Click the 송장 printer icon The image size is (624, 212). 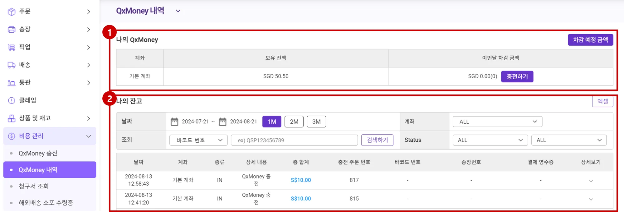tap(12, 30)
